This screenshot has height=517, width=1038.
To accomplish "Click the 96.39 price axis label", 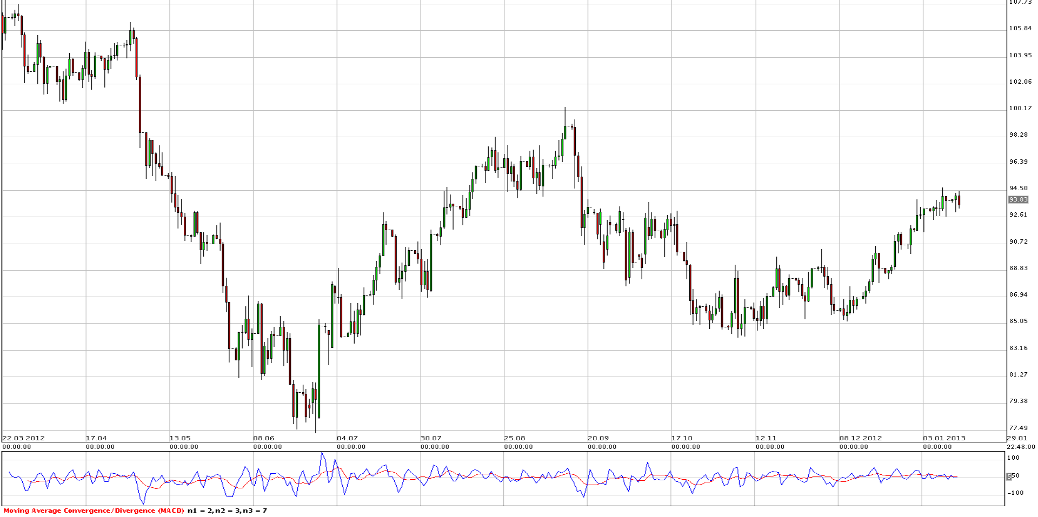I will point(1019,162).
